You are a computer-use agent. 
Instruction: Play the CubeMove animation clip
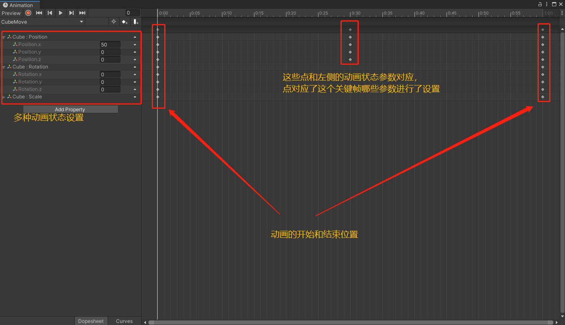tap(61, 13)
